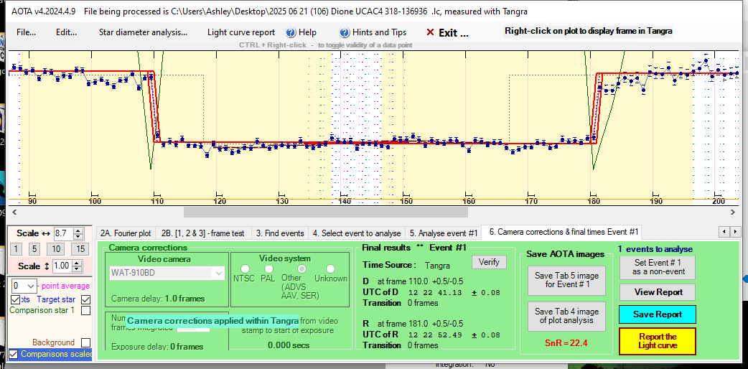Viewport: 748px width, 369px height.
Task: Click the Help question mark icon
Action: pos(291,32)
